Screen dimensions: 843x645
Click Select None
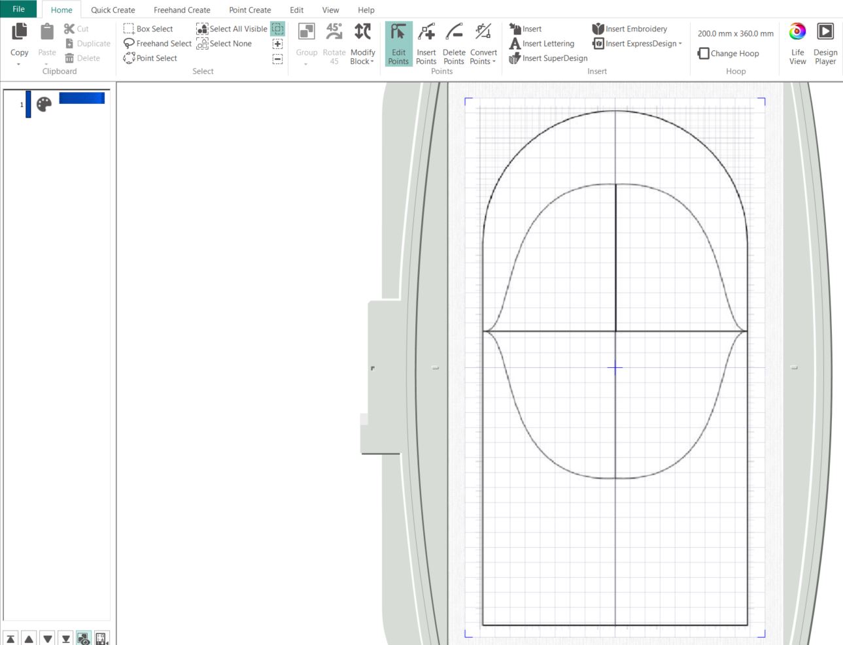tap(224, 44)
